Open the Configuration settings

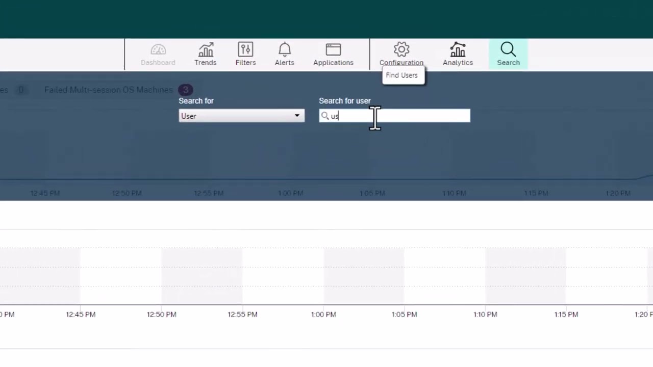tap(401, 54)
